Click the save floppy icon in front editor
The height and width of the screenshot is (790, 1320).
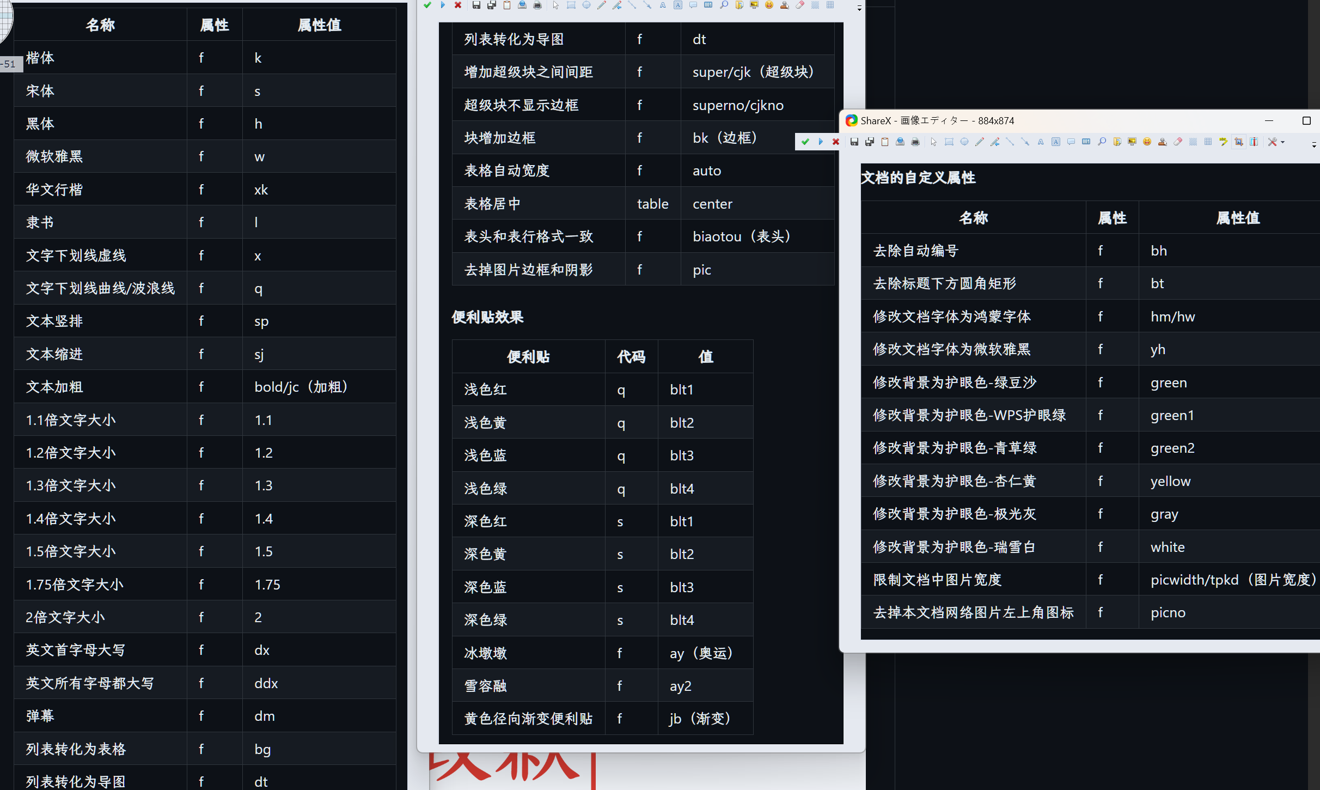(854, 142)
